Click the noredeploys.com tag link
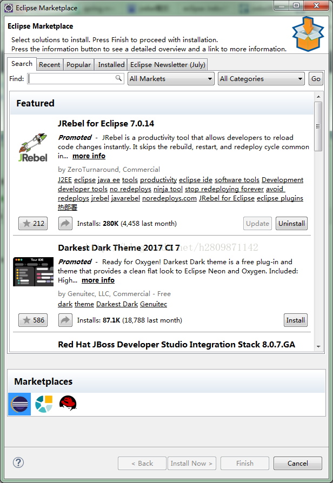 point(169,198)
